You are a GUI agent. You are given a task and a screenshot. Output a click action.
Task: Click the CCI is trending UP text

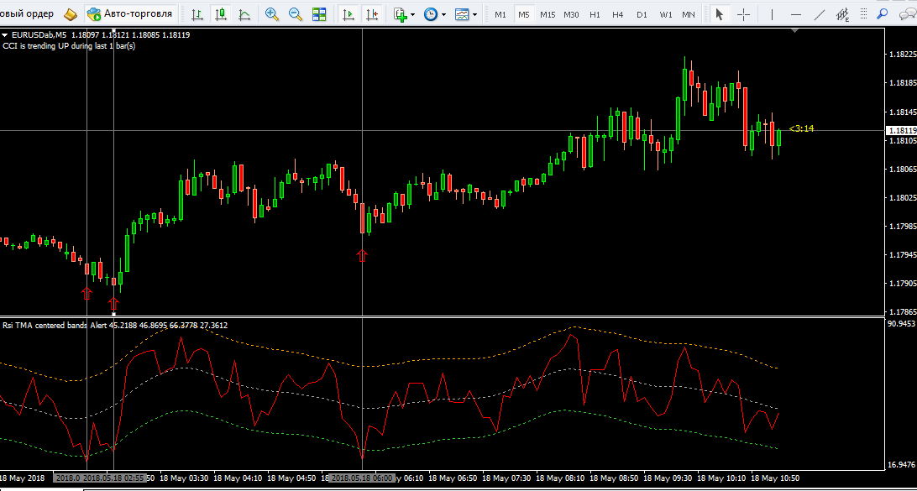click(69, 45)
